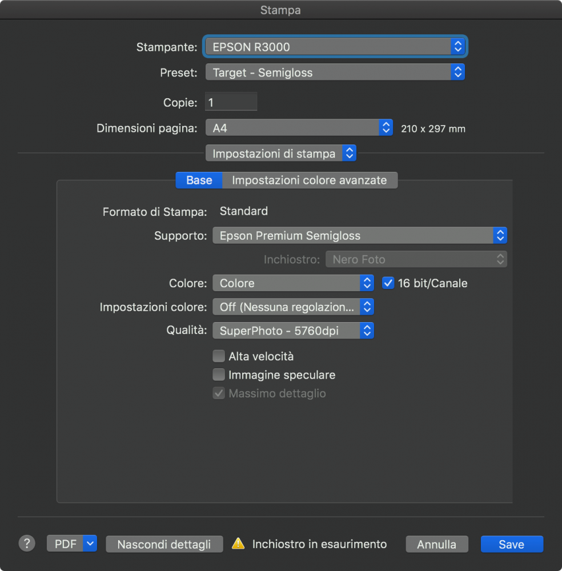Switch to the Impostazioni colore avanzate tab
562x571 pixels.
[x=309, y=180]
